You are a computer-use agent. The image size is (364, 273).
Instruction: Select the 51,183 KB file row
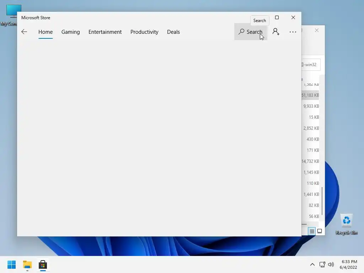click(x=310, y=95)
